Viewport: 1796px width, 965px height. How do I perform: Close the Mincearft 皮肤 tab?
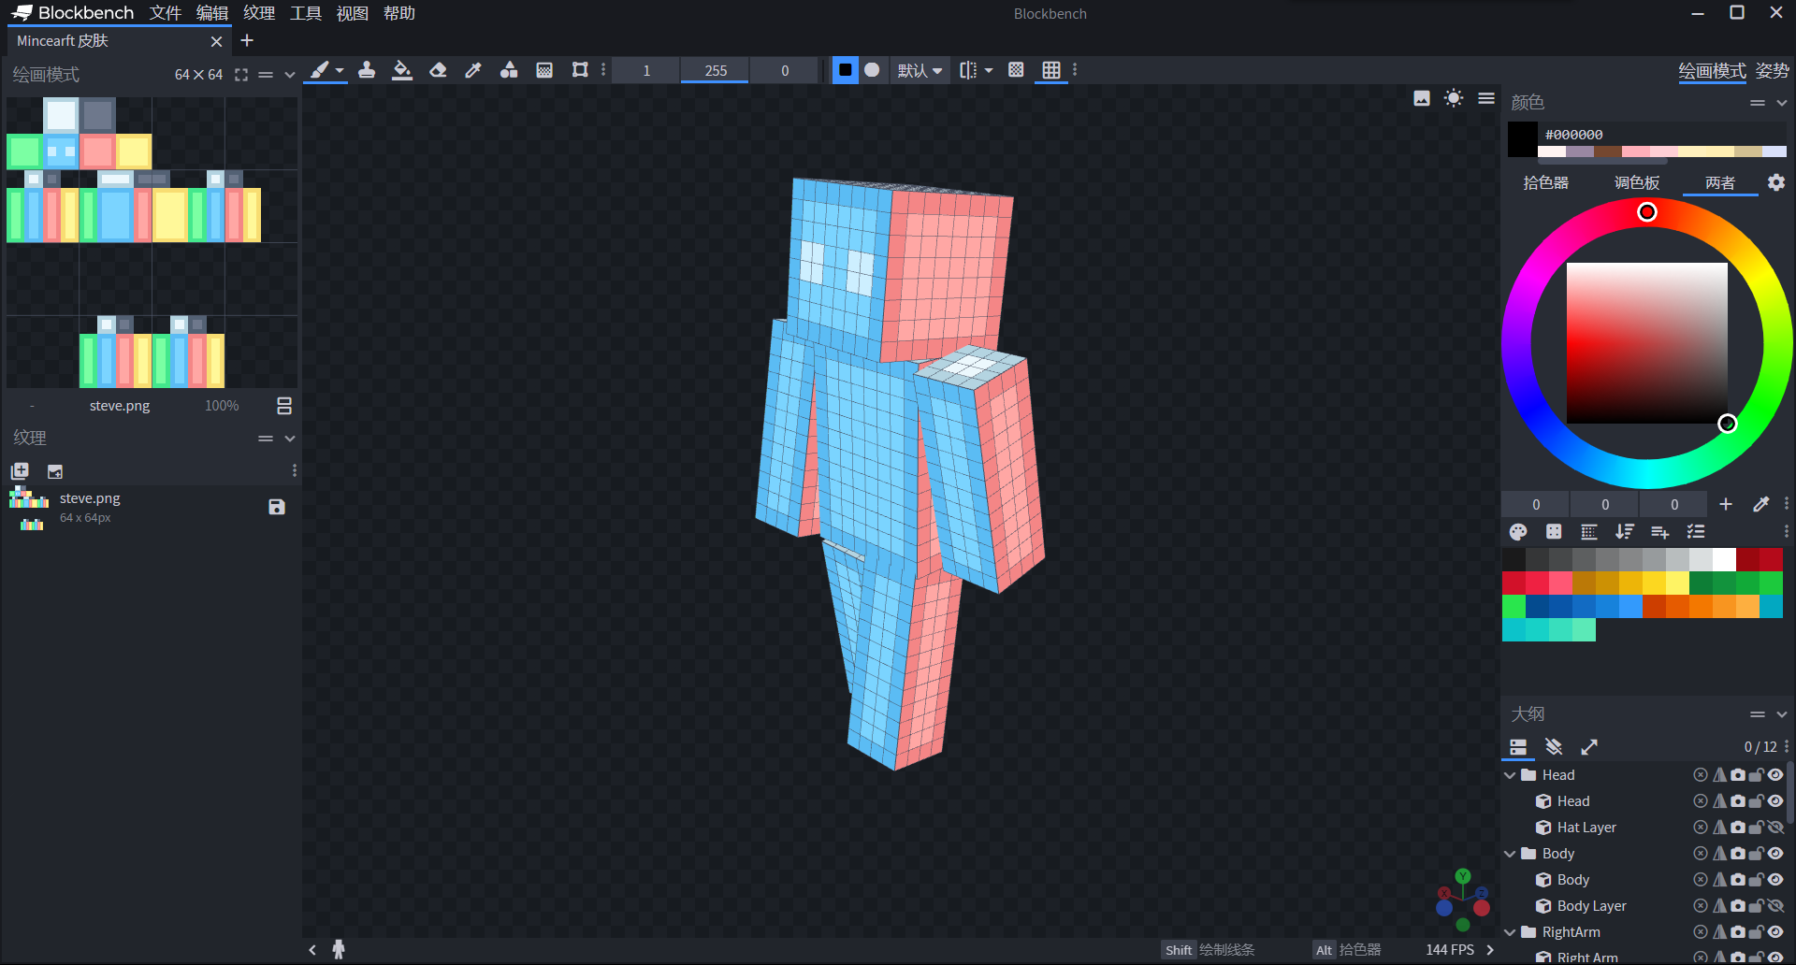pyautogui.click(x=216, y=41)
